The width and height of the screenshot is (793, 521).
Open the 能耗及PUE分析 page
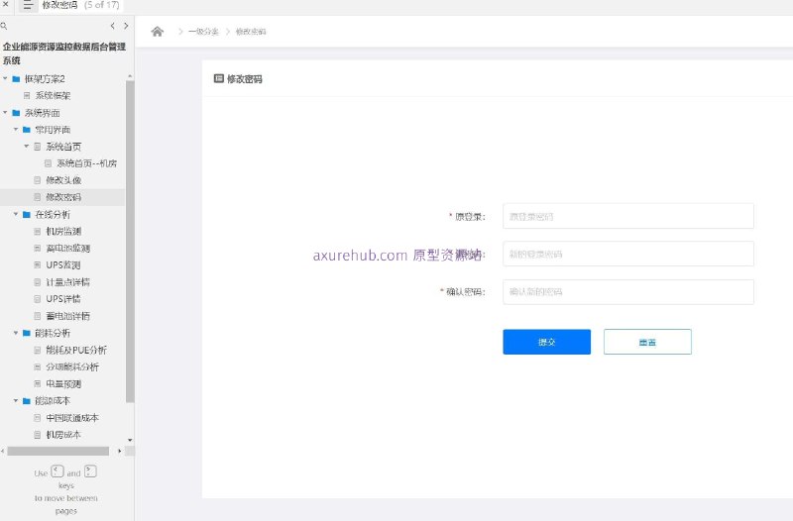point(76,350)
